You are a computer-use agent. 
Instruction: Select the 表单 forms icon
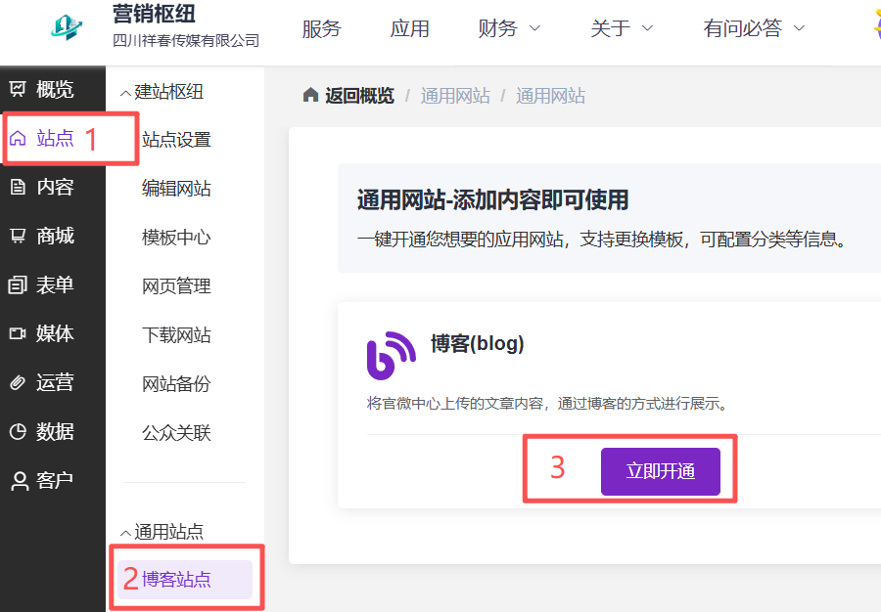click(x=19, y=284)
